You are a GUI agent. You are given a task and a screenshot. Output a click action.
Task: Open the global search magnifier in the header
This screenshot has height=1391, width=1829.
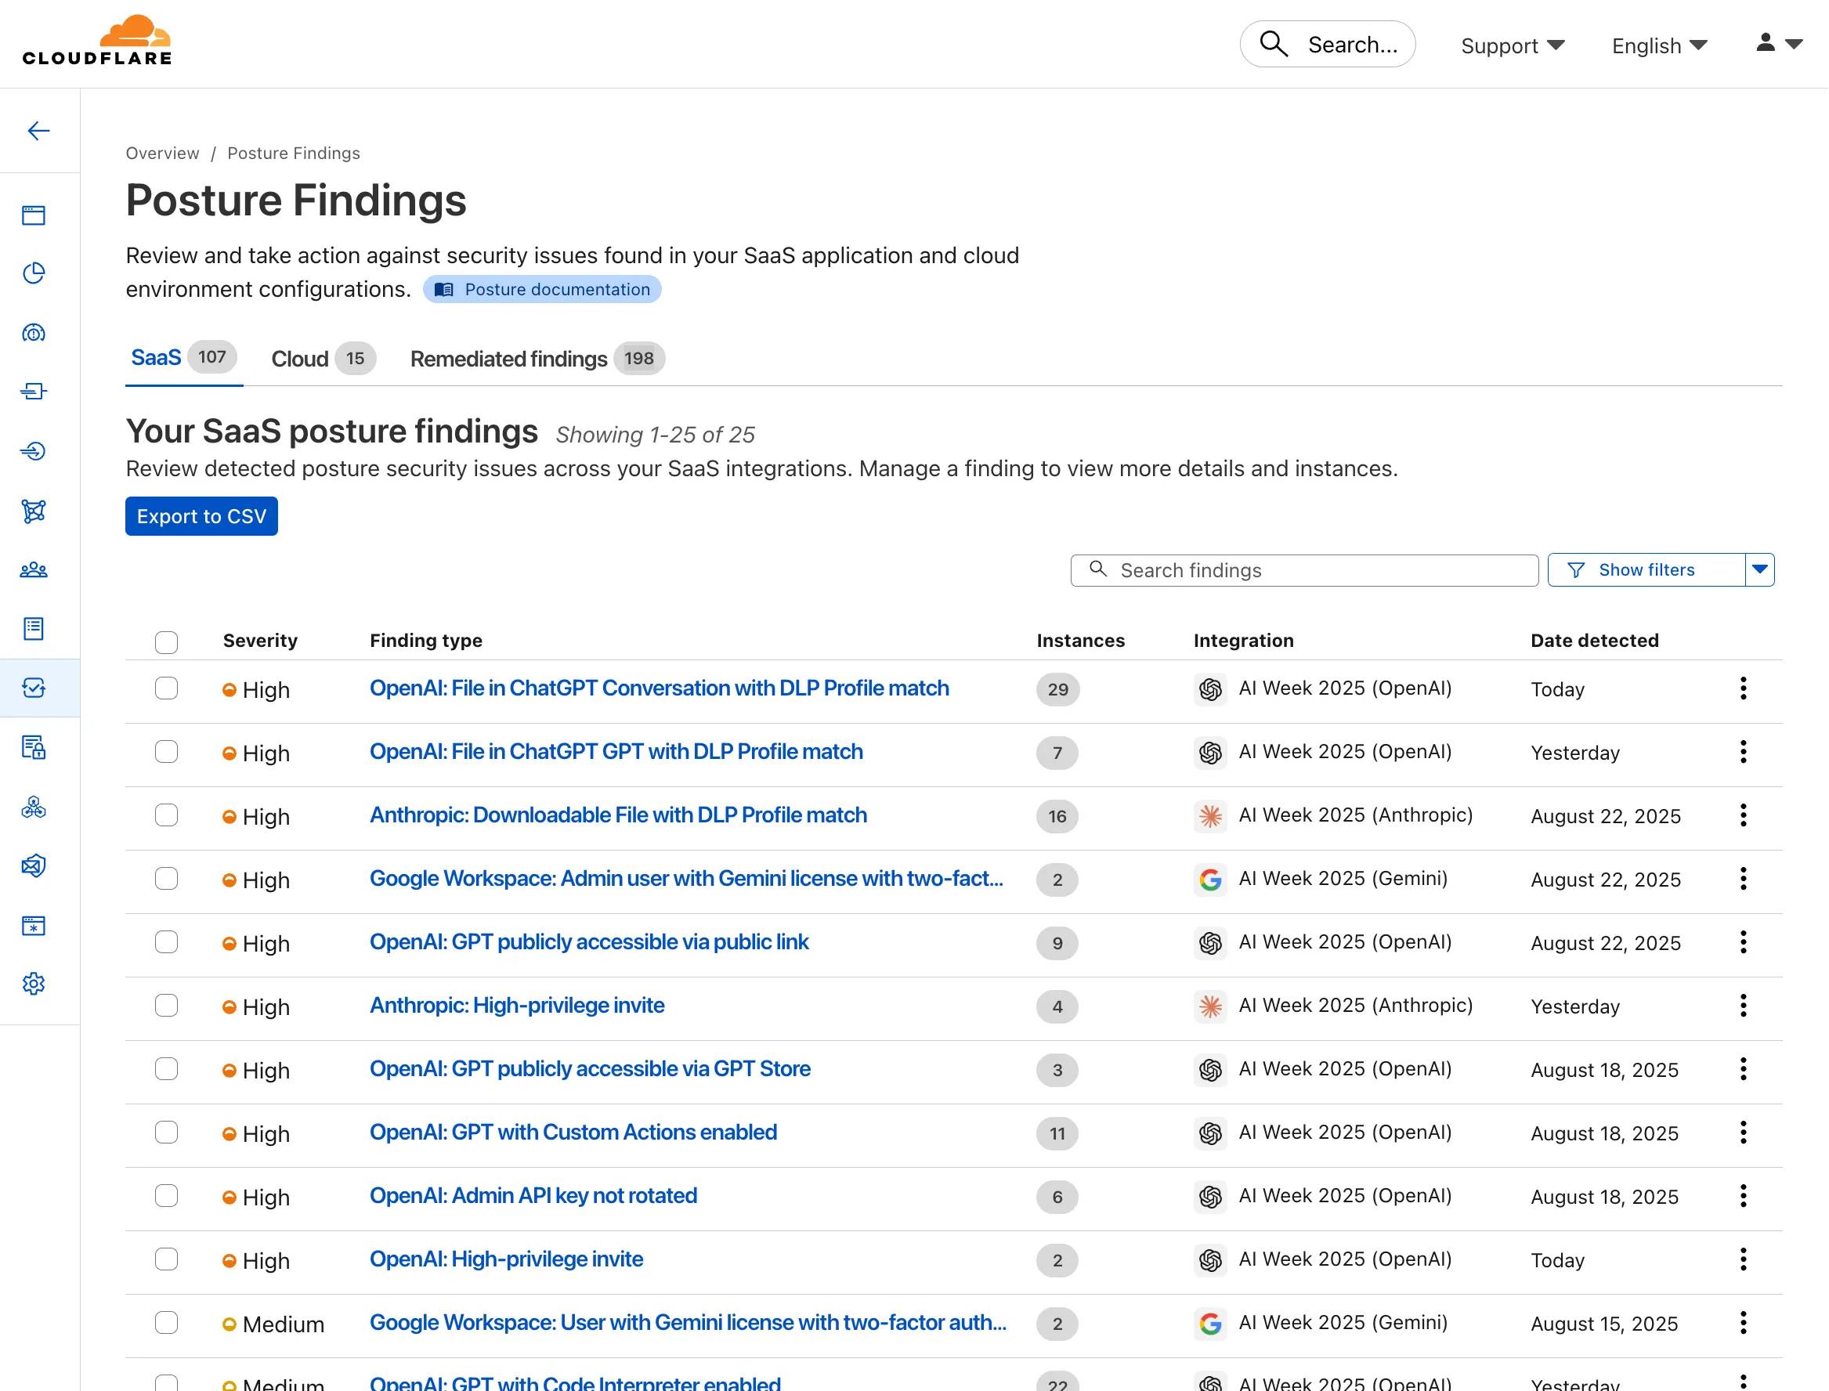point(1274,44)
